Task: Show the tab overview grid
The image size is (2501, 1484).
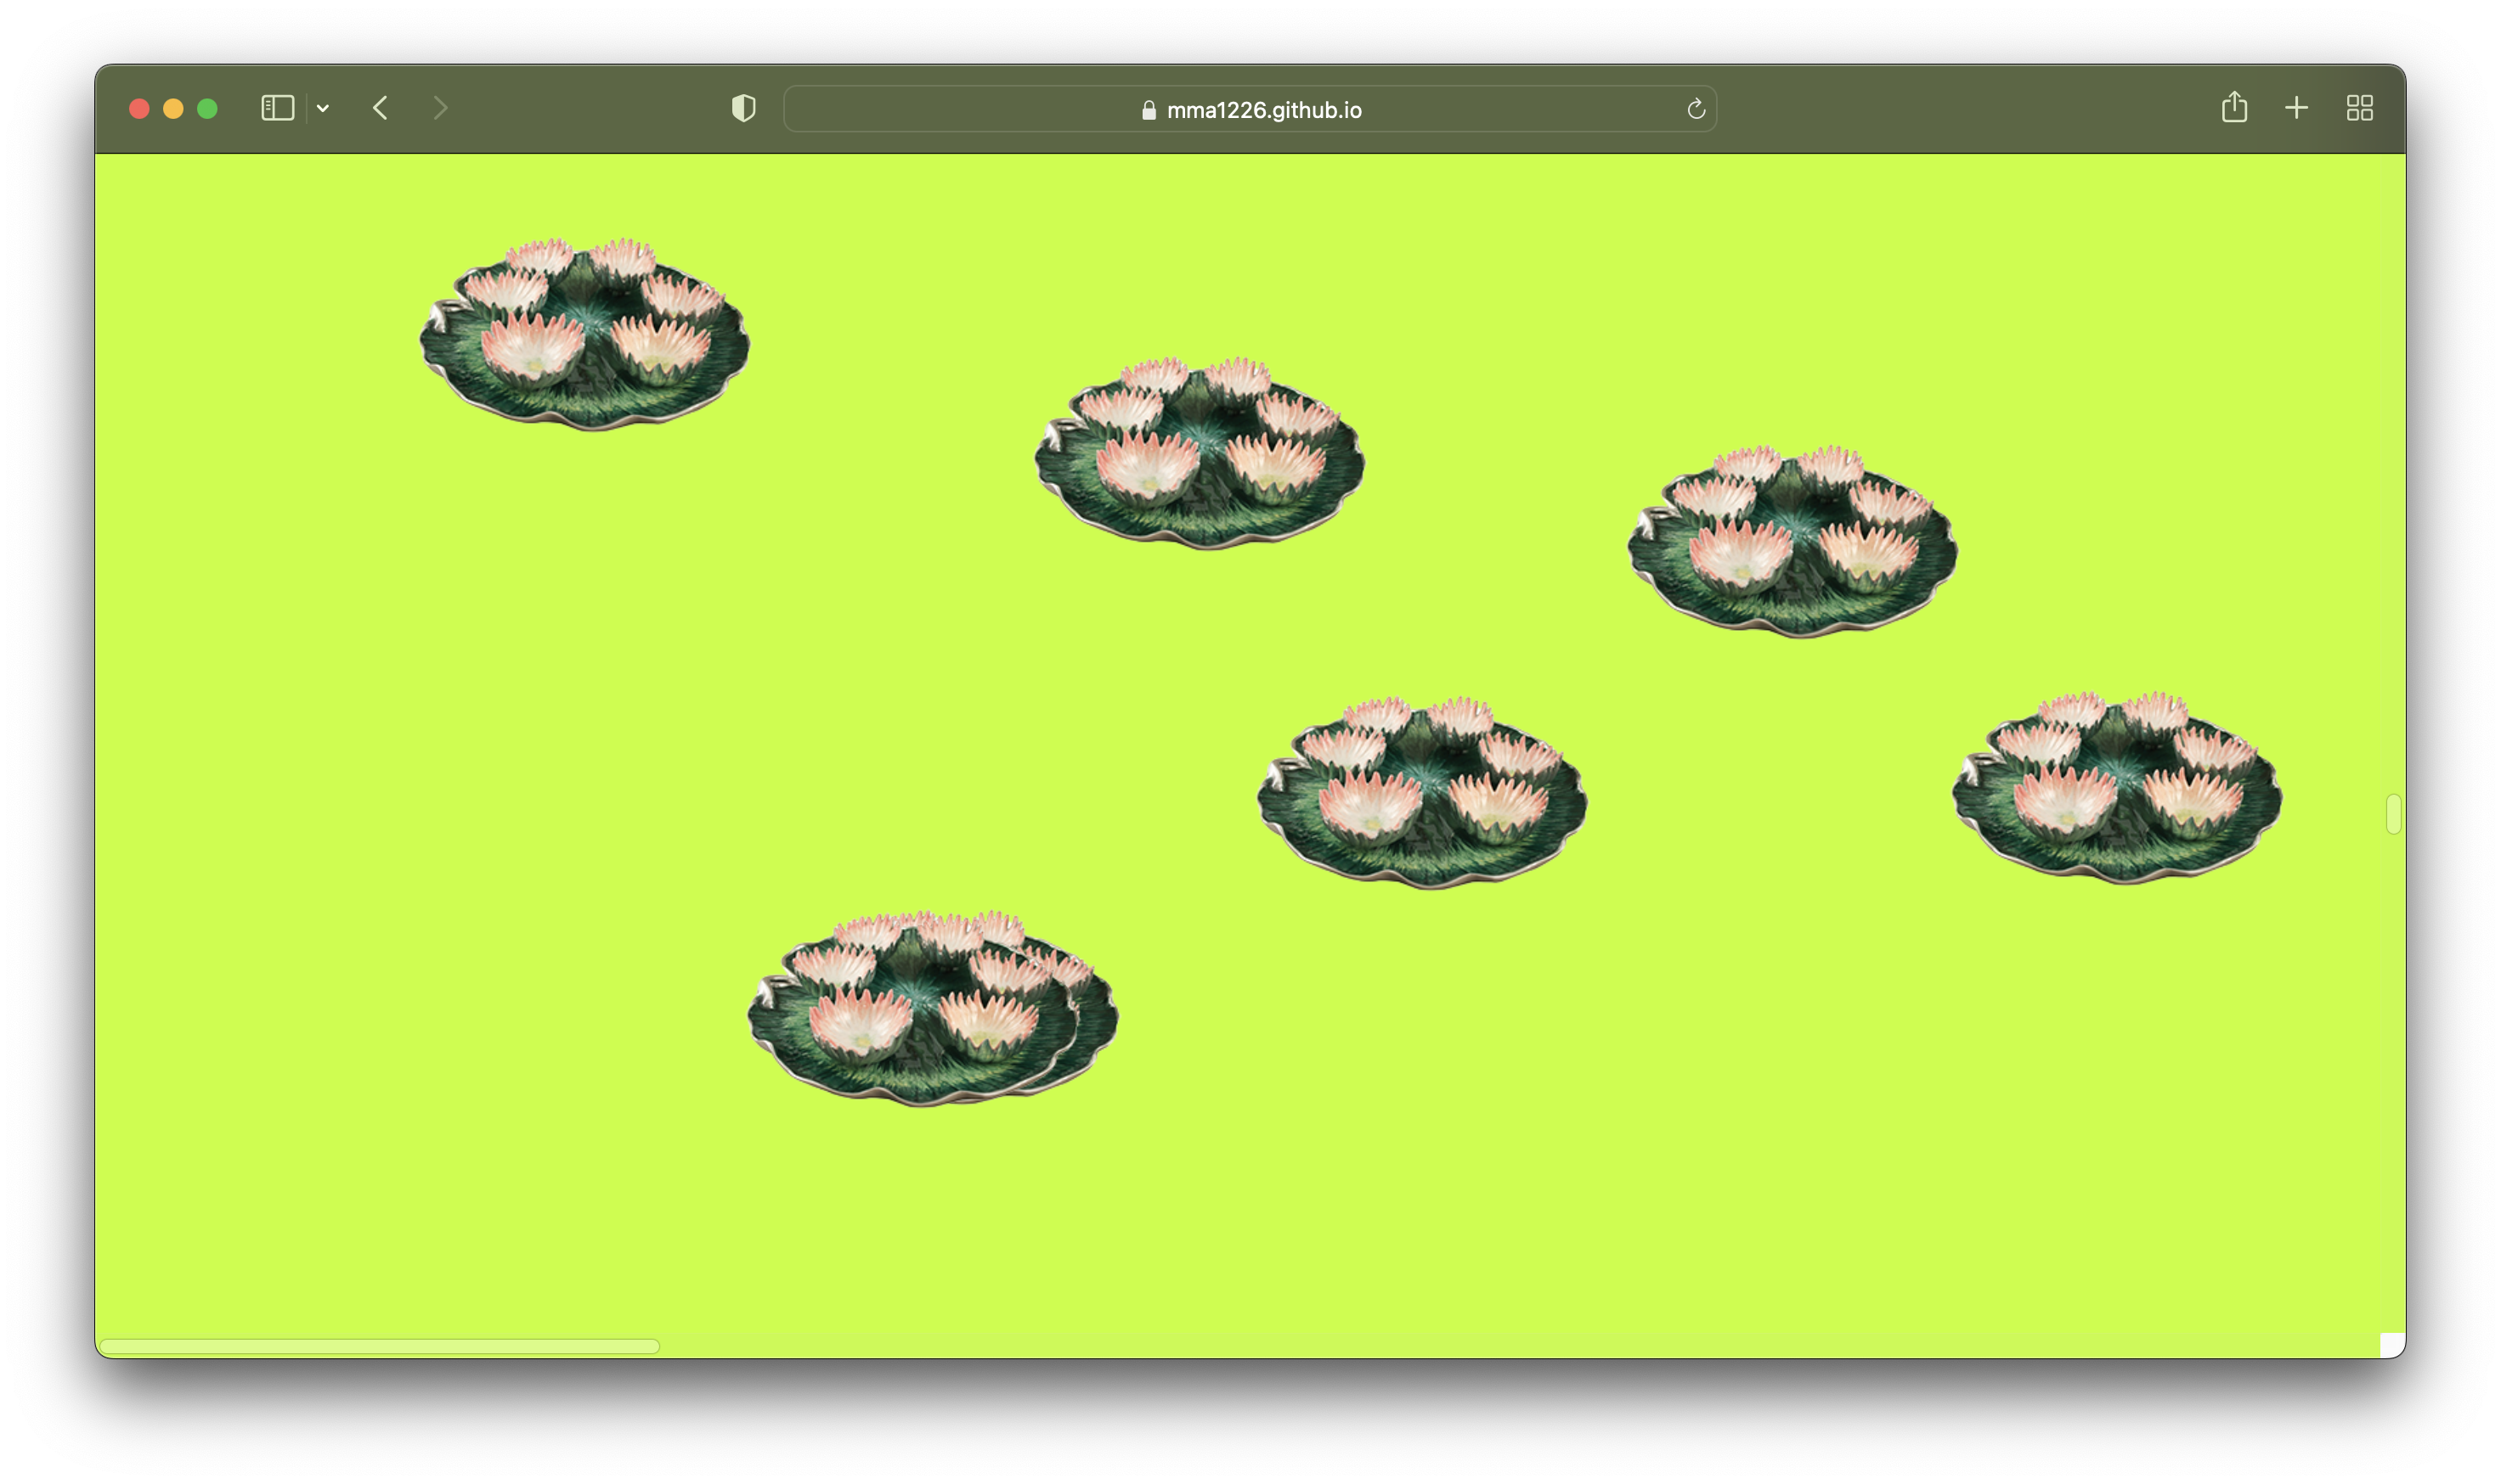Action: pos(2359,108)
